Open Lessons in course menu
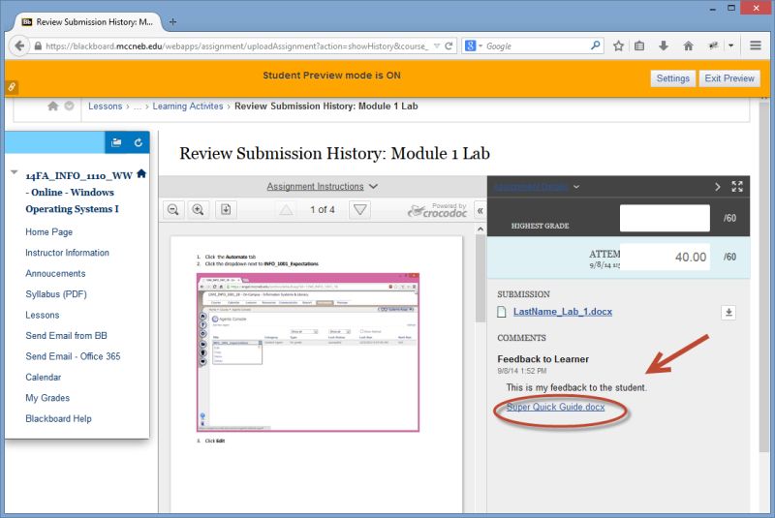The height and width of the screenshot is (518, 775). pos(42,315)
